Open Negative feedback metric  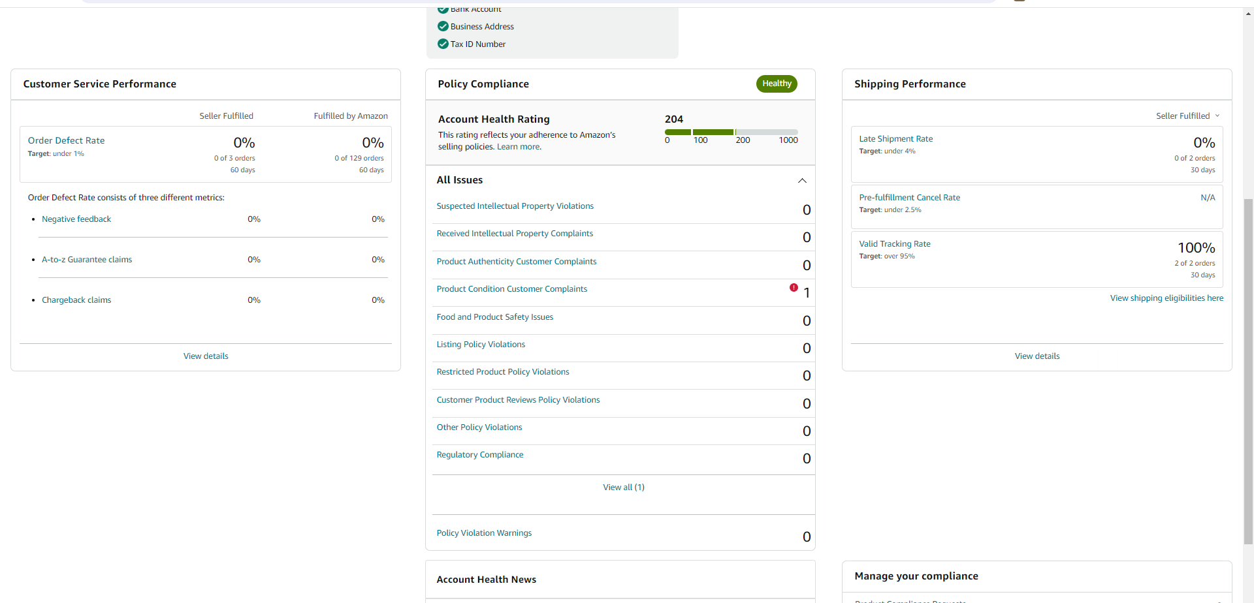point(76,219)
